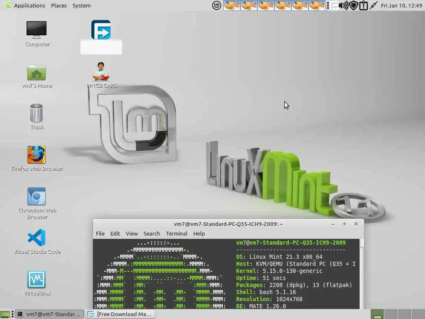Click the show desktop button in bottom panel
This screenshot has width=425, height=319.
pos(5,314)
